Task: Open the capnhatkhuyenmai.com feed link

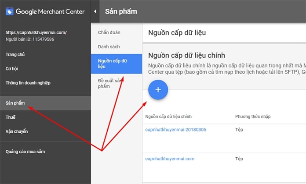Action: tap(170, 159)
